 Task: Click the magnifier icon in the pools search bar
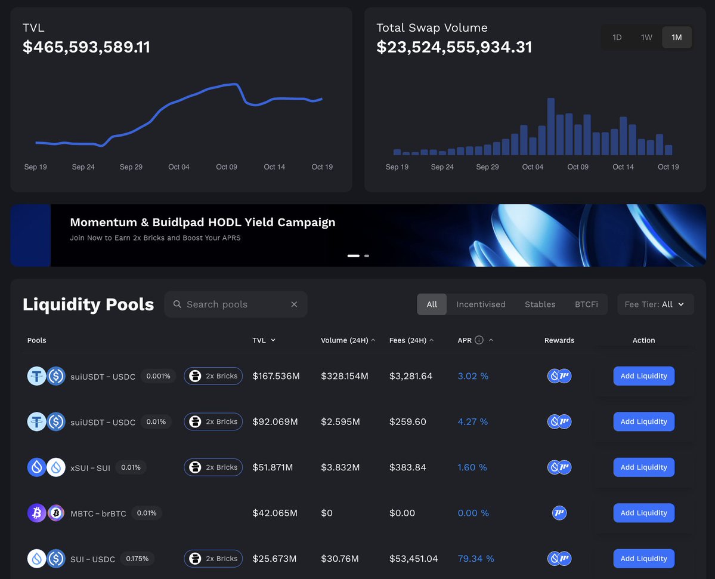click(177, 304)
